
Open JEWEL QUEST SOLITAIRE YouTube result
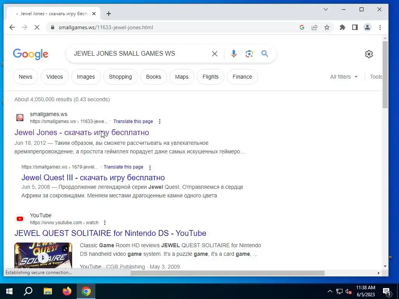[x=110, y=233]
